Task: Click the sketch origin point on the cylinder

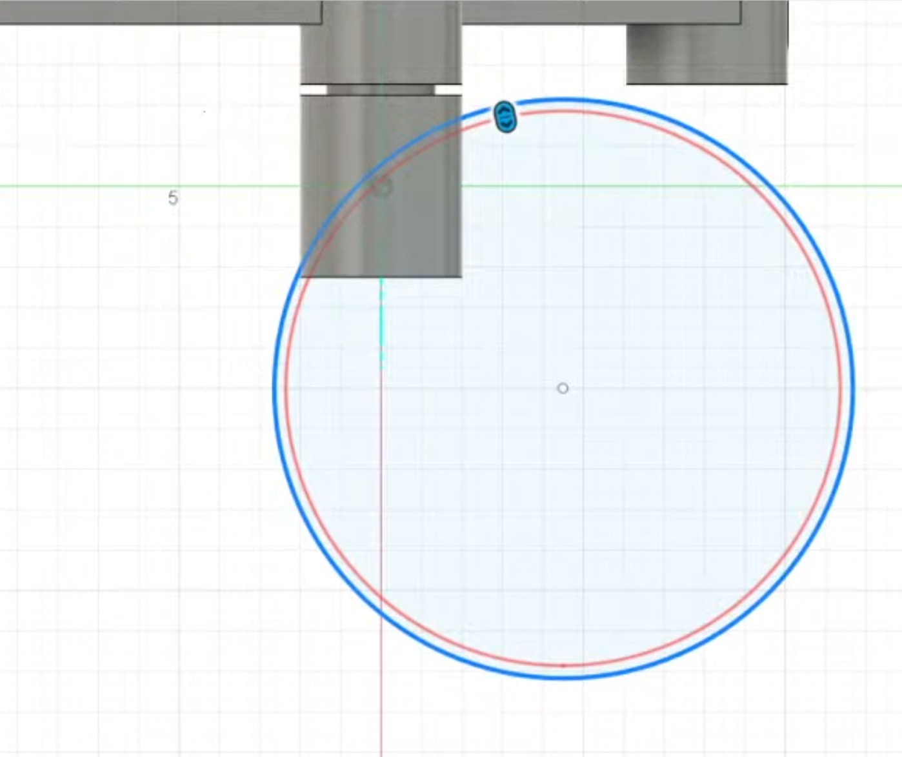Action: click(381, 187)
